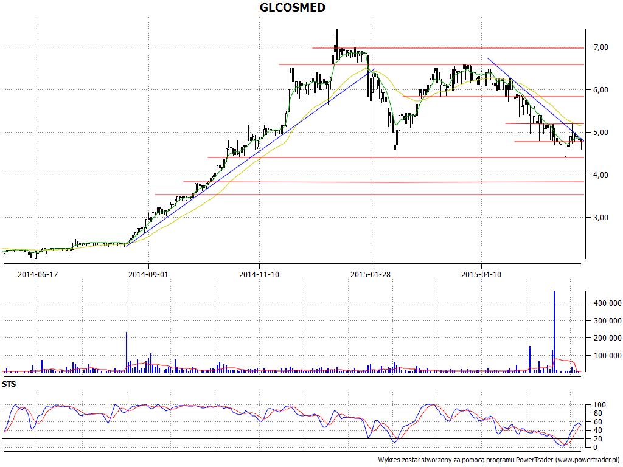This screenshot has height=467, width=623.
Task: Click the 40 STS axis label
Action: pyautogui.click(x=599, y=431)
